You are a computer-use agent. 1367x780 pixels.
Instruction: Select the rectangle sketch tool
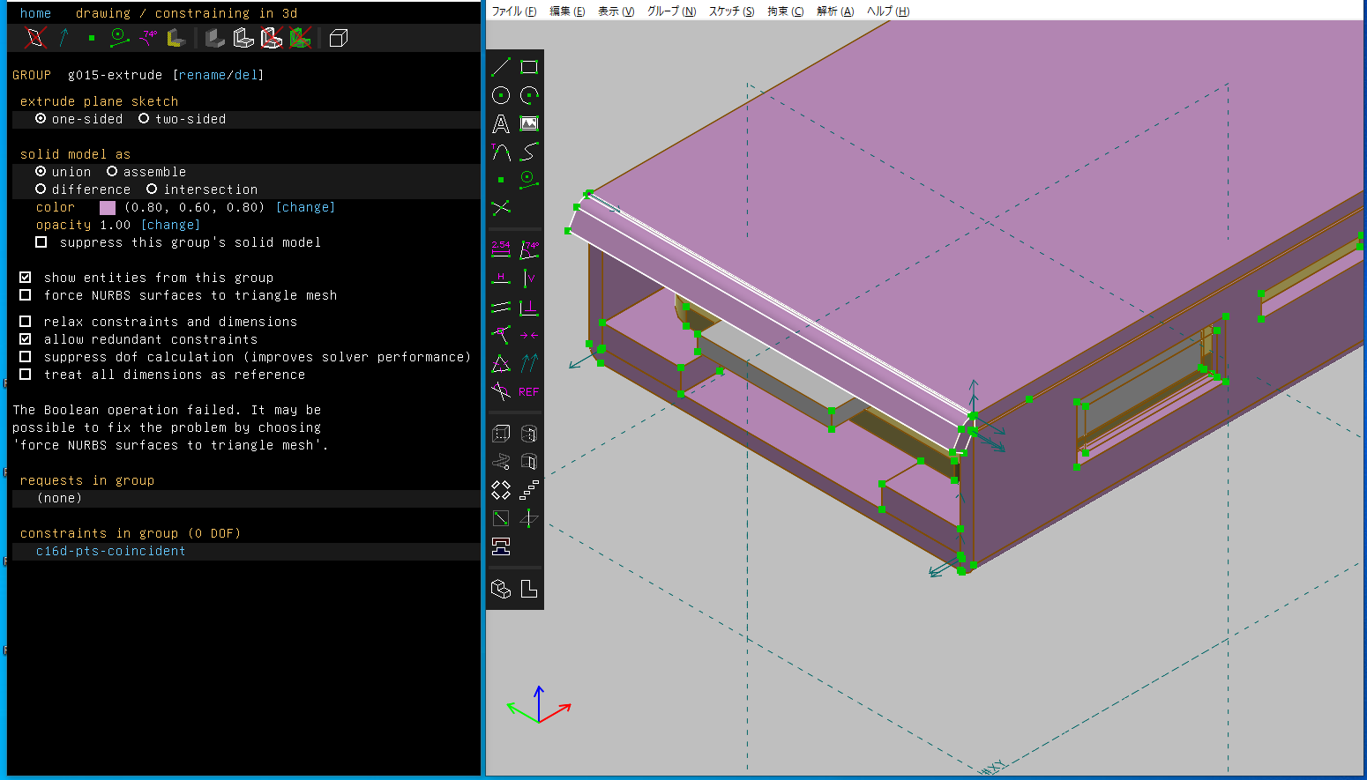(x=529, y=67)
